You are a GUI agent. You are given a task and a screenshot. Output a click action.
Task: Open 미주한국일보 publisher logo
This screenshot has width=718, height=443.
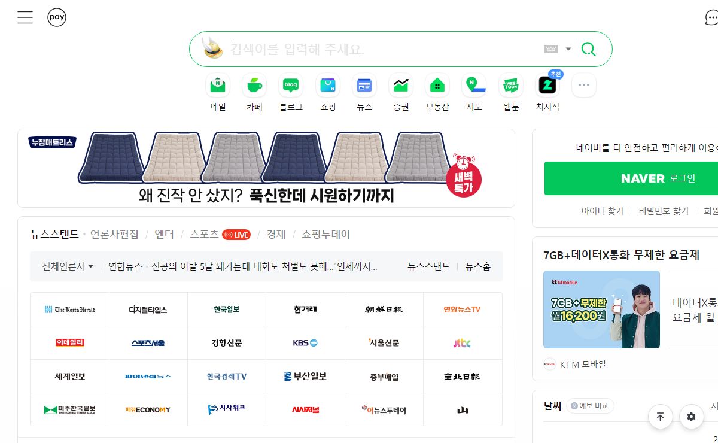point(70,410)
